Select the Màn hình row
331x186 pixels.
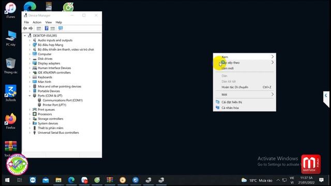[42, 82]
